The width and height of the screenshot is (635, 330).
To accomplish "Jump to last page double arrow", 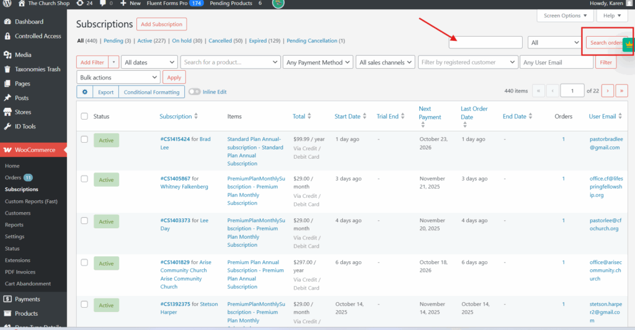I will pos(621,91).
